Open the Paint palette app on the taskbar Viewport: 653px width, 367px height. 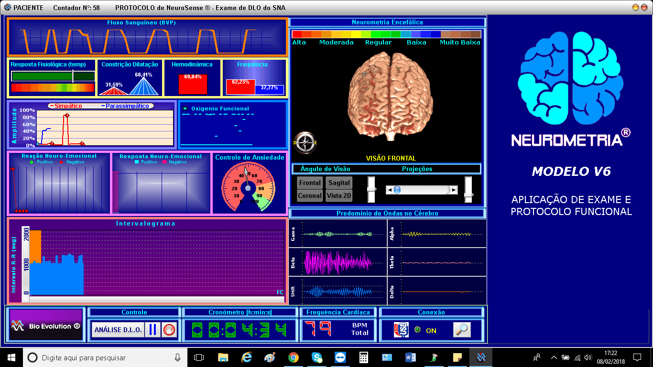(x=270, y=357)
